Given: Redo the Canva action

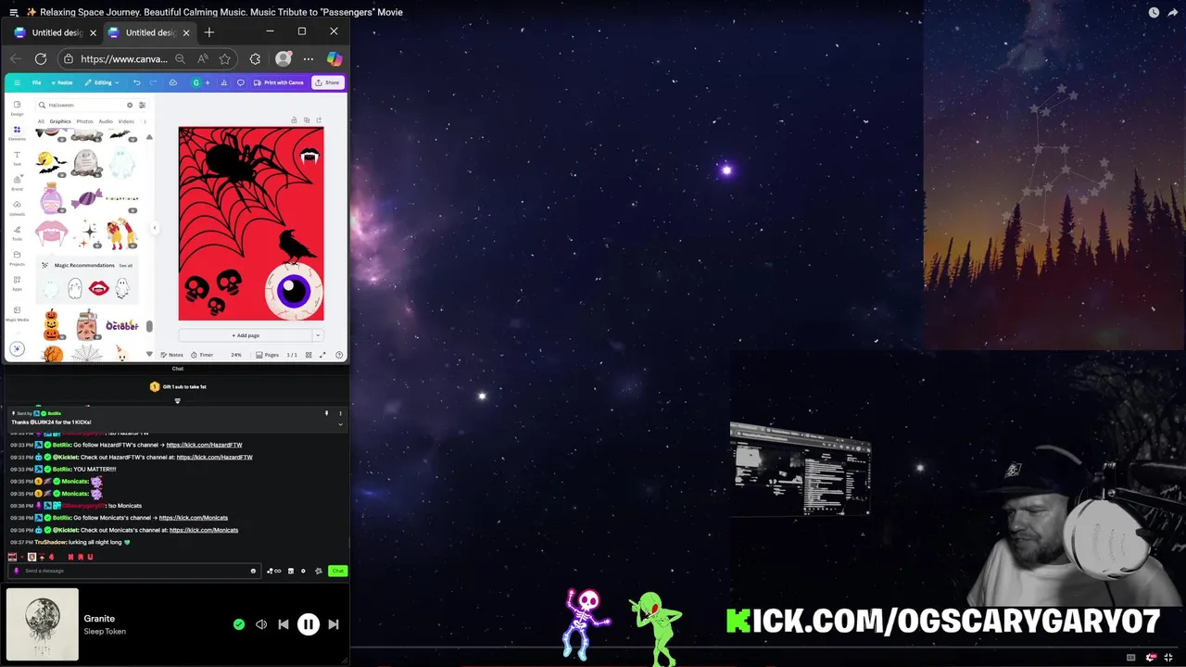Looking at the screenshot, I should coord(153,82).
